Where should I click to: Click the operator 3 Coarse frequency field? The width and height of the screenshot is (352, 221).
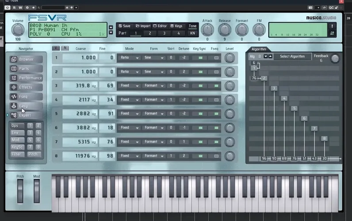click(80, 86)
